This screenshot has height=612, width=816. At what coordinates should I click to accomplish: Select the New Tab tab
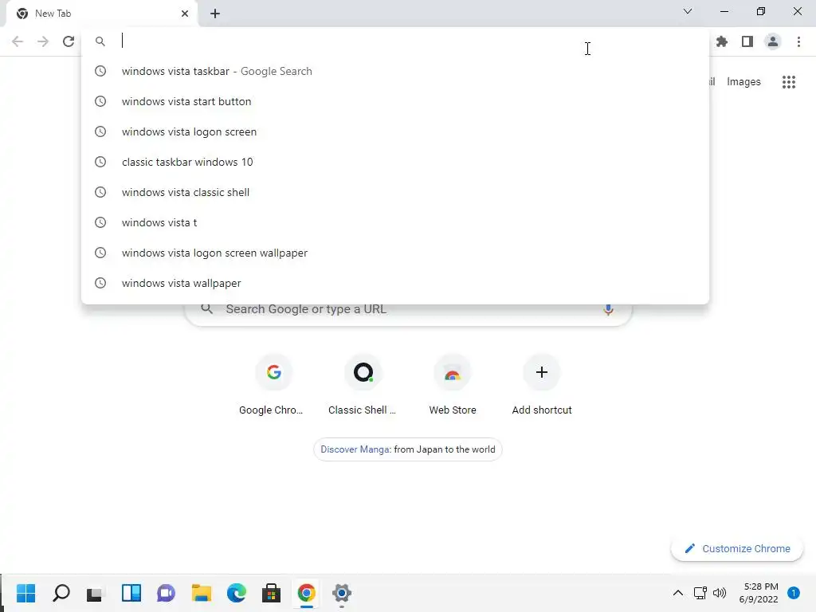tap(101, 14)
